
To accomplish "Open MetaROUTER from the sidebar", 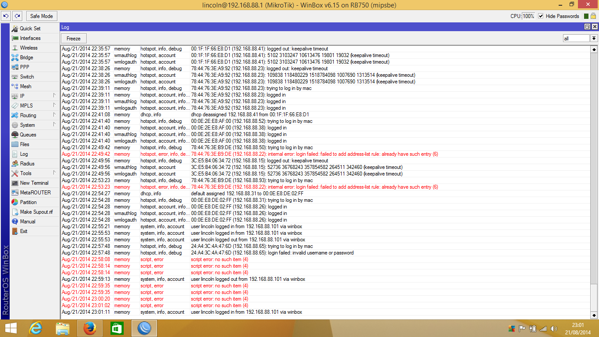I will pyautogui.click(x=34, y=193).
